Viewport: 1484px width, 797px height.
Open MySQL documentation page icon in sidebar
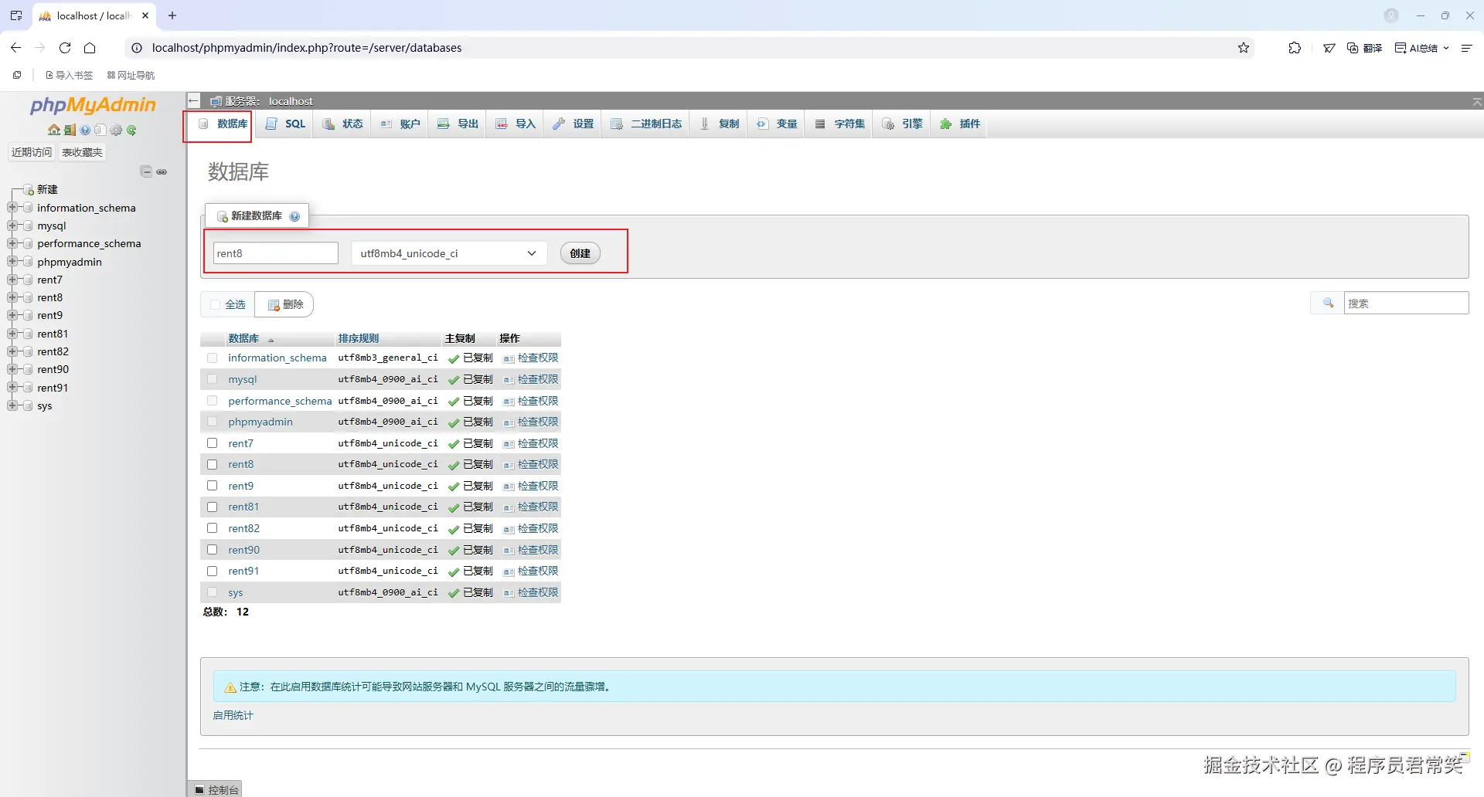(x=100, y=131)
